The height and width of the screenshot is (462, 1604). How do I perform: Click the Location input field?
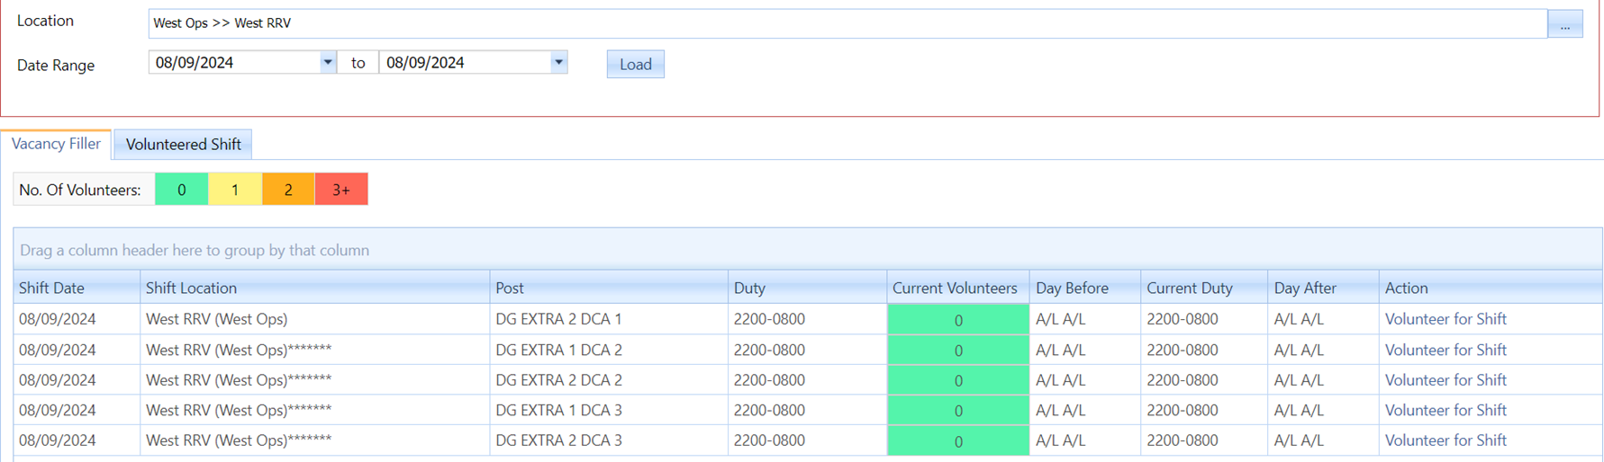[x=847, y=23]
